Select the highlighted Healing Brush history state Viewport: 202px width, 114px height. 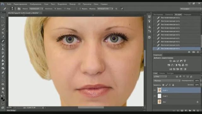[x=177, y=48]
